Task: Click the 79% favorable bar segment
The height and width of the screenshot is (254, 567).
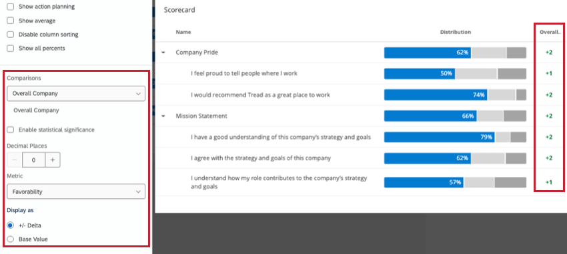Action: 440,137
